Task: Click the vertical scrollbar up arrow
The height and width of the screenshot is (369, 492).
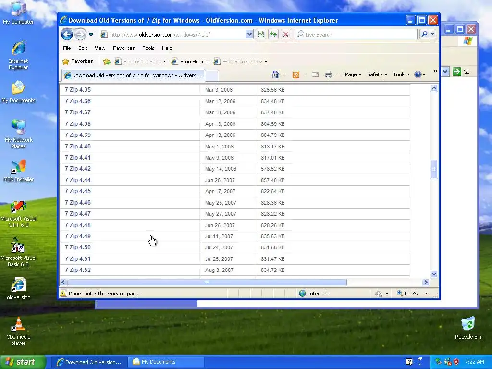Action: point(434,88)
